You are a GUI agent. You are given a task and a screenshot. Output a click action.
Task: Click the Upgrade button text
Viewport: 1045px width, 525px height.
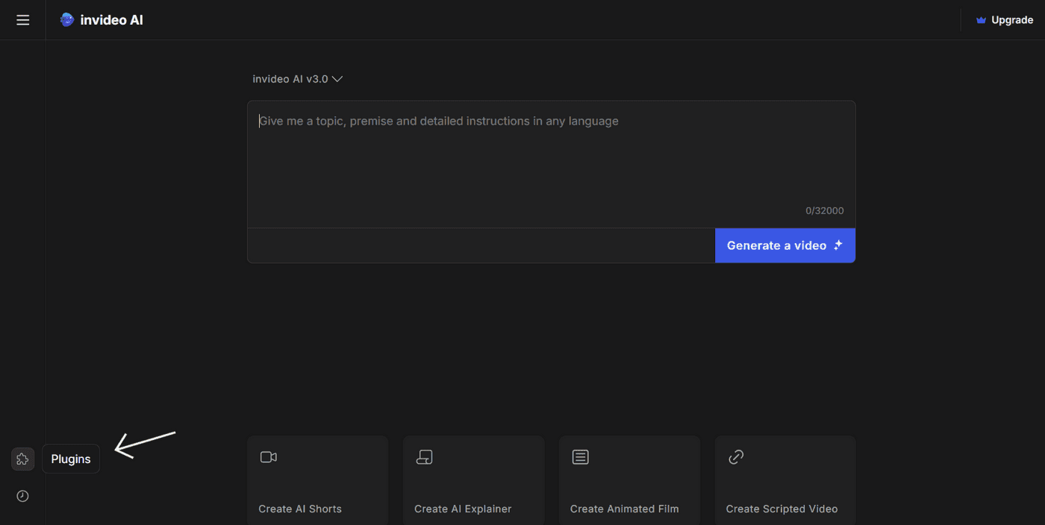pos(1012,20)
